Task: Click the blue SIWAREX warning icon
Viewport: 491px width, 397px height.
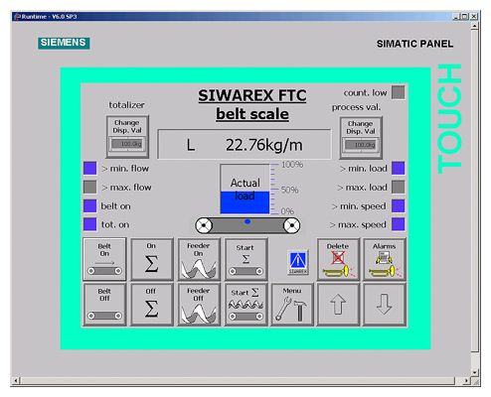Action: [298, 262]
